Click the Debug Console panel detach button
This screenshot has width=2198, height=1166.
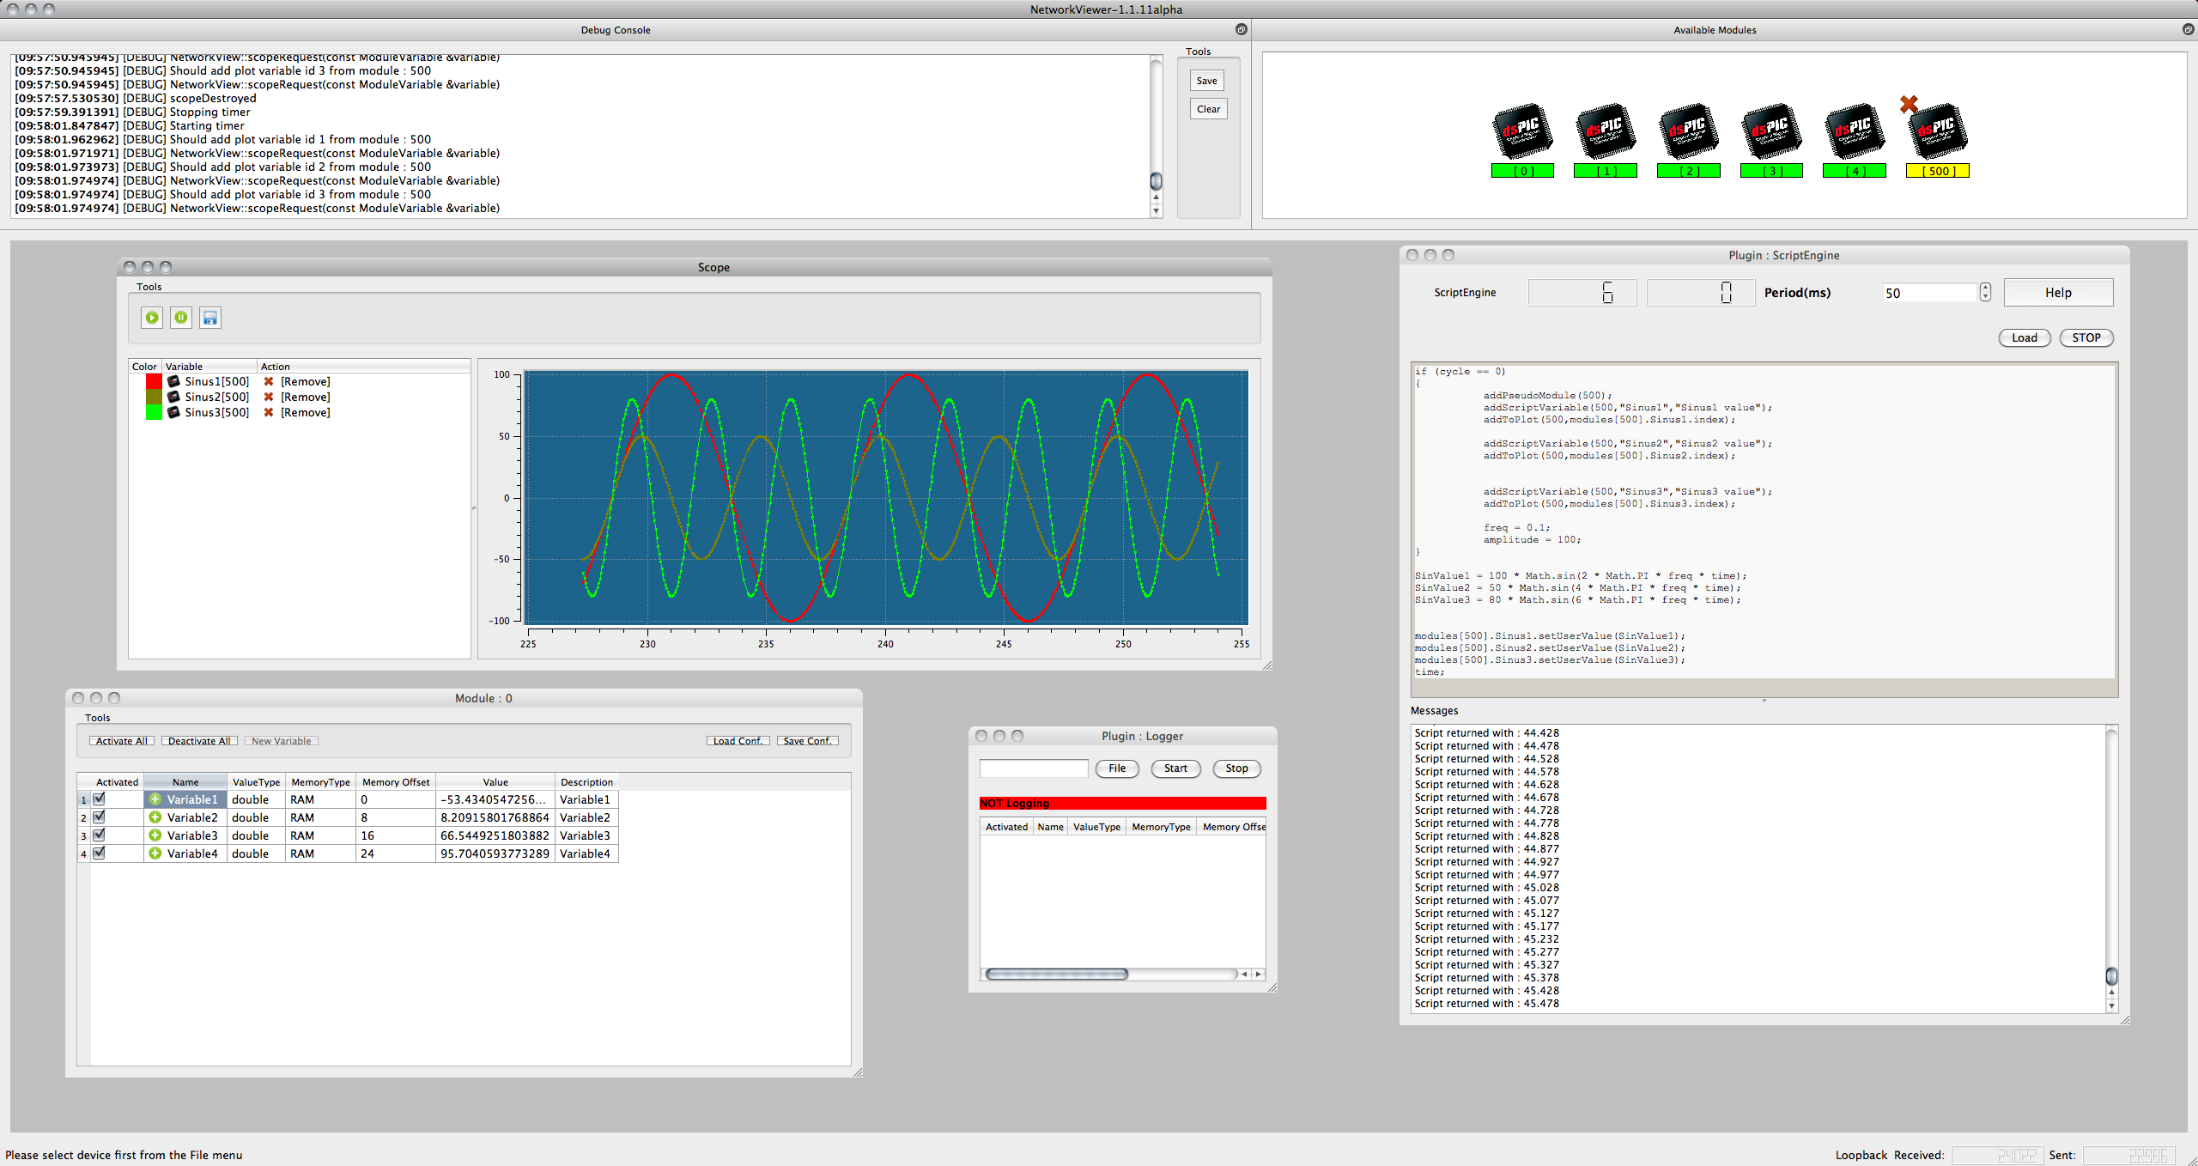(1241, 29)
